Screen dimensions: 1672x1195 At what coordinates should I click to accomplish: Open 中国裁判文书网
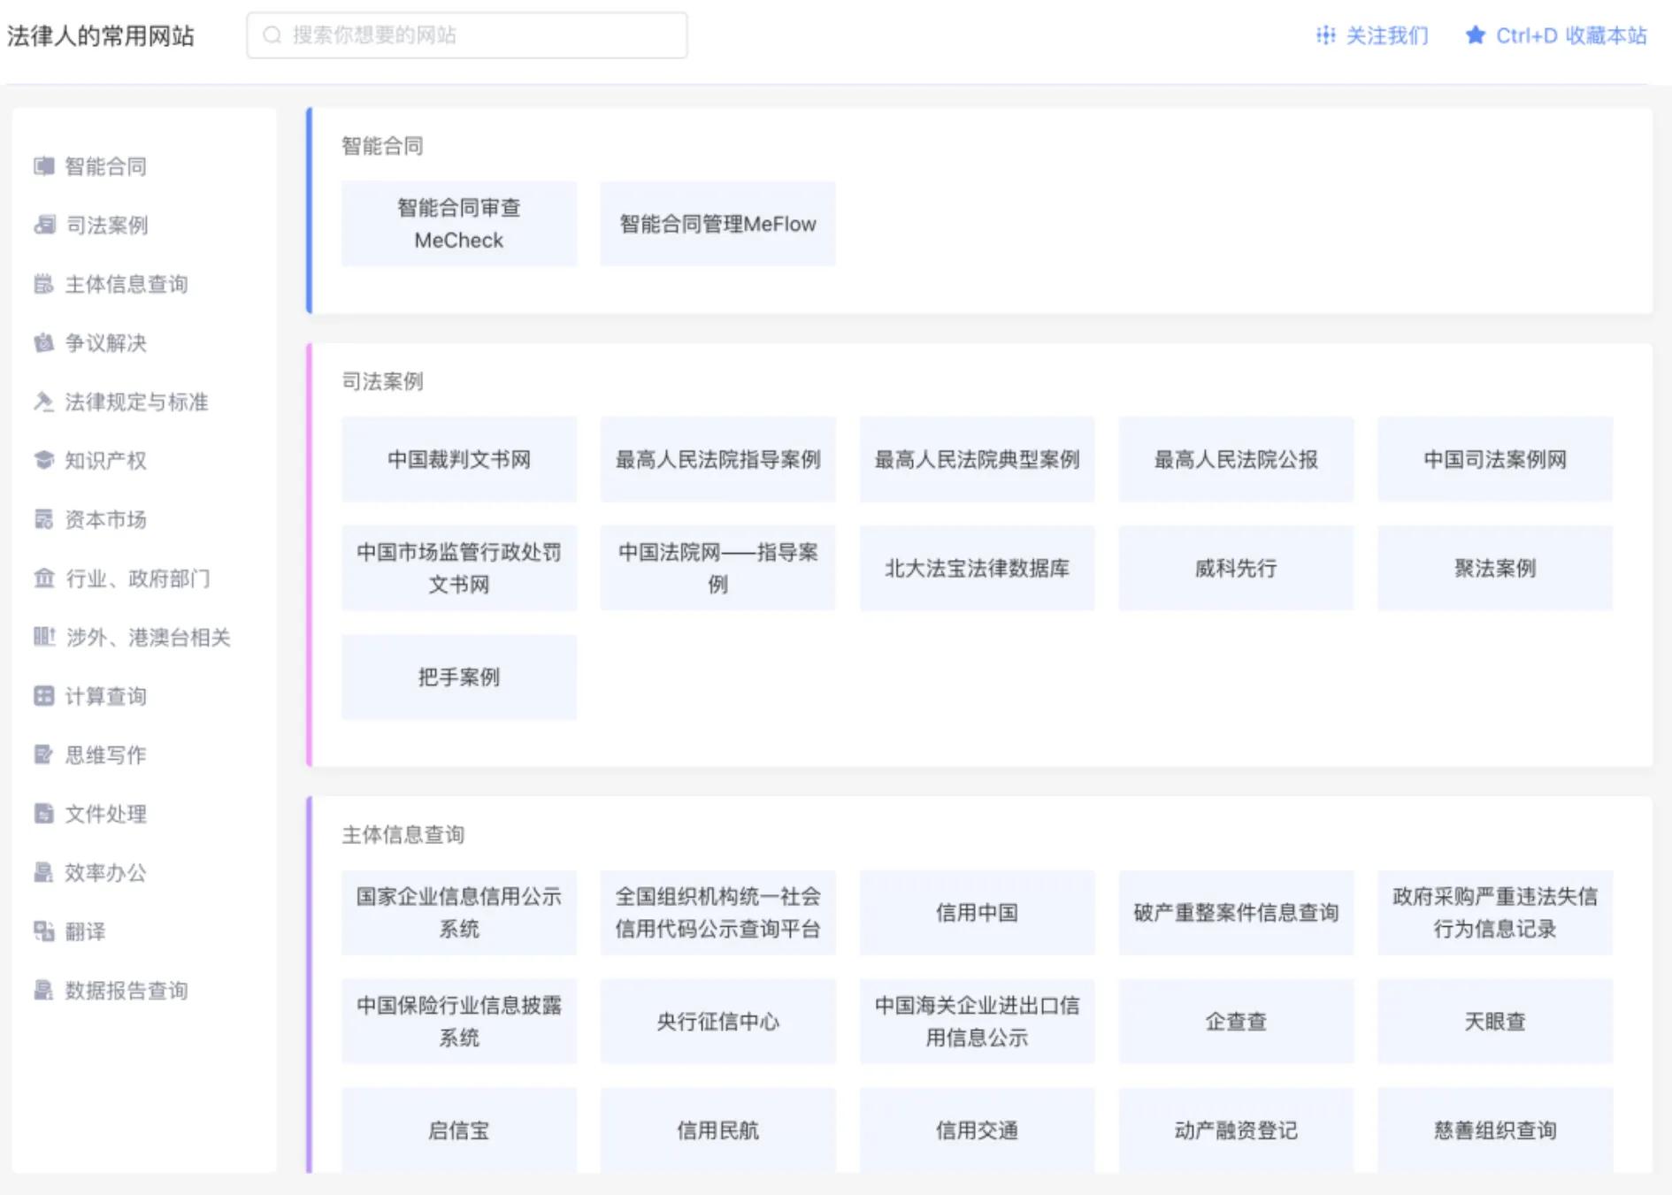click(458, 460)
